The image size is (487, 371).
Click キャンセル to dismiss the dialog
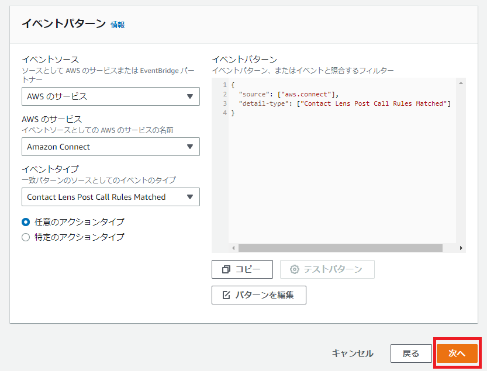(x=353, y=353)
